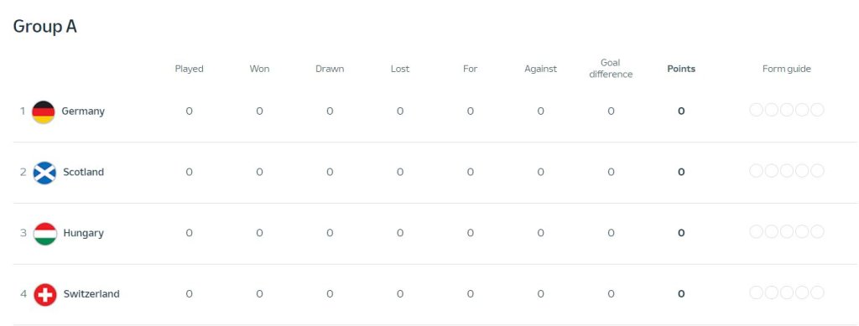Click Germany's points value
The image size is (859, 326).
[681, 111]
